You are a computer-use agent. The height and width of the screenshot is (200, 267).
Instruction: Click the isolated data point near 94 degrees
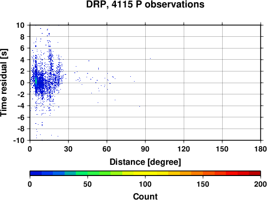pos(150,58)
